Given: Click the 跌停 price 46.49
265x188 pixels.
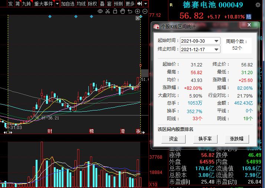Looking at the screenshot, I should point(254,155).
